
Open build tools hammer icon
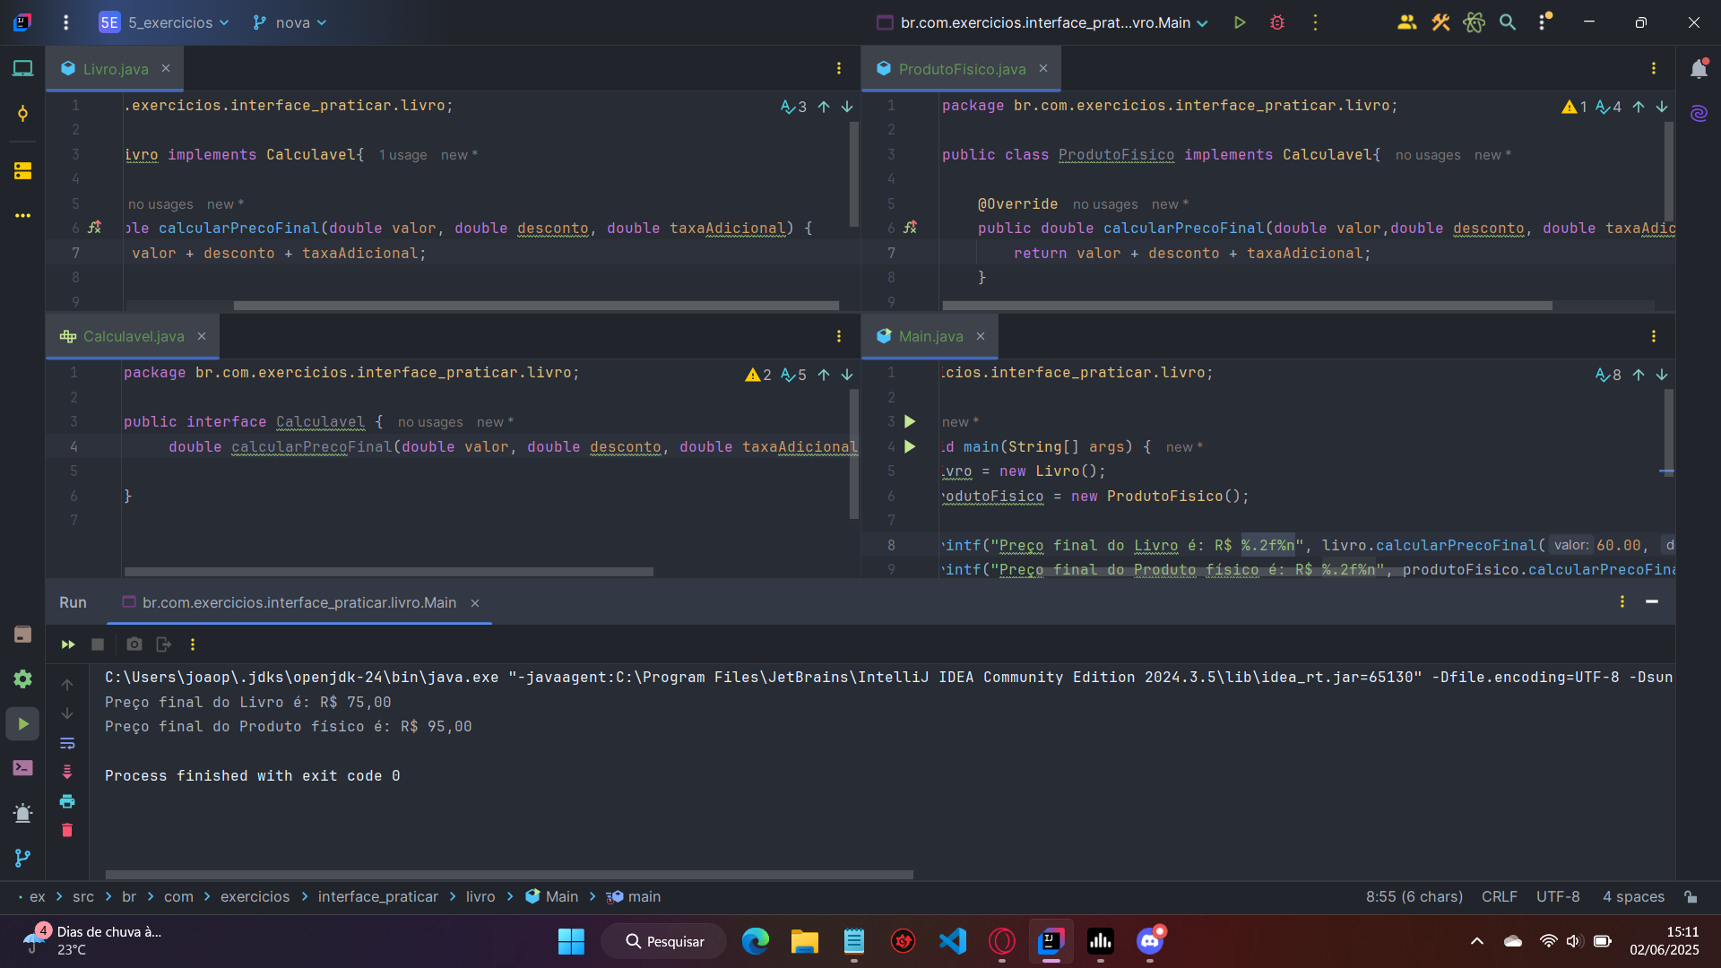pyautogui.click(x=1440, y=22)
